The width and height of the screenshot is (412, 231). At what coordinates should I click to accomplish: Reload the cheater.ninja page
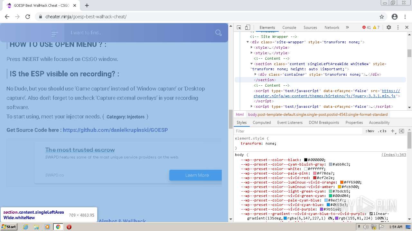pos(28,17)
